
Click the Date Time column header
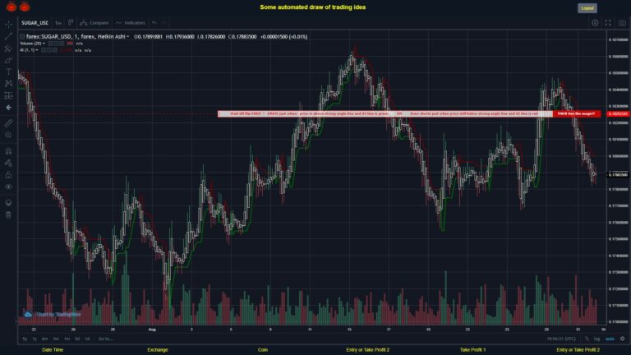tap(53, 350)
